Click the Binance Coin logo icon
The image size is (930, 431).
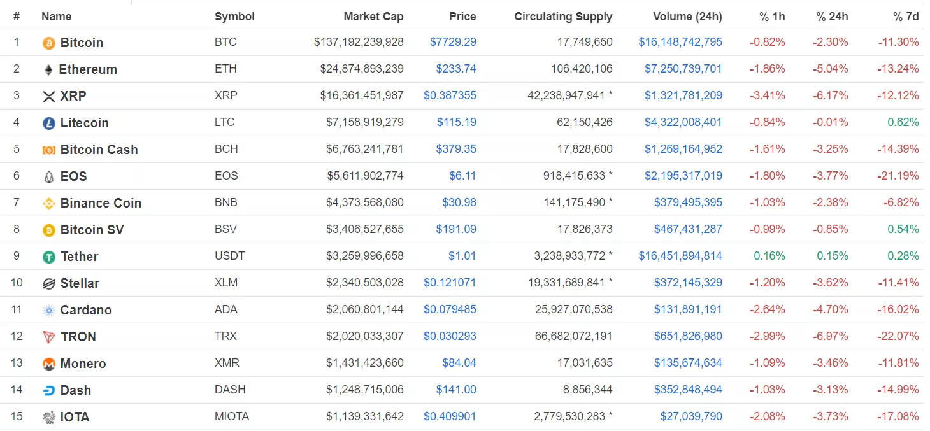coord(48,203)
